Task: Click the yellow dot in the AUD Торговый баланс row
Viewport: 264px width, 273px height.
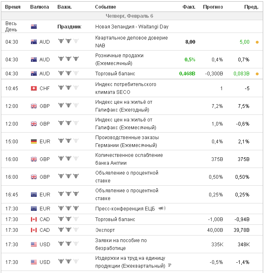Action: click(x=257, y=74)
